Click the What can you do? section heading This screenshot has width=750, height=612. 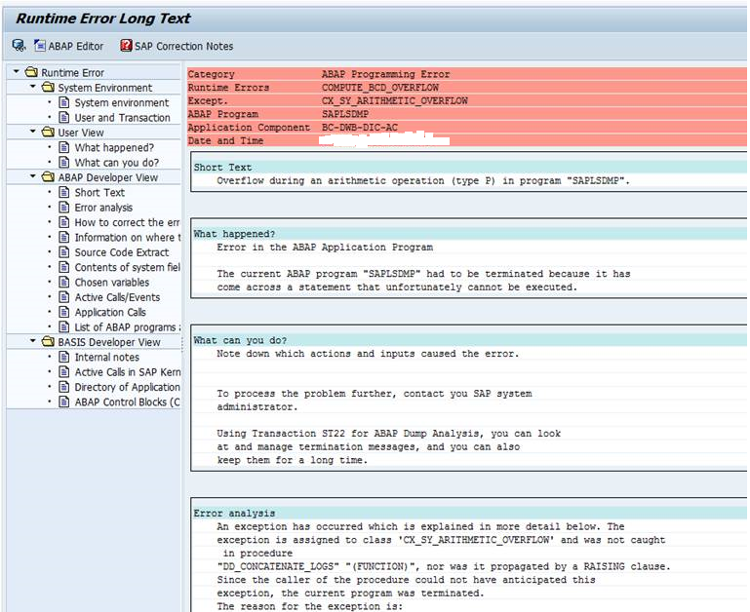(x=240, y=340)
